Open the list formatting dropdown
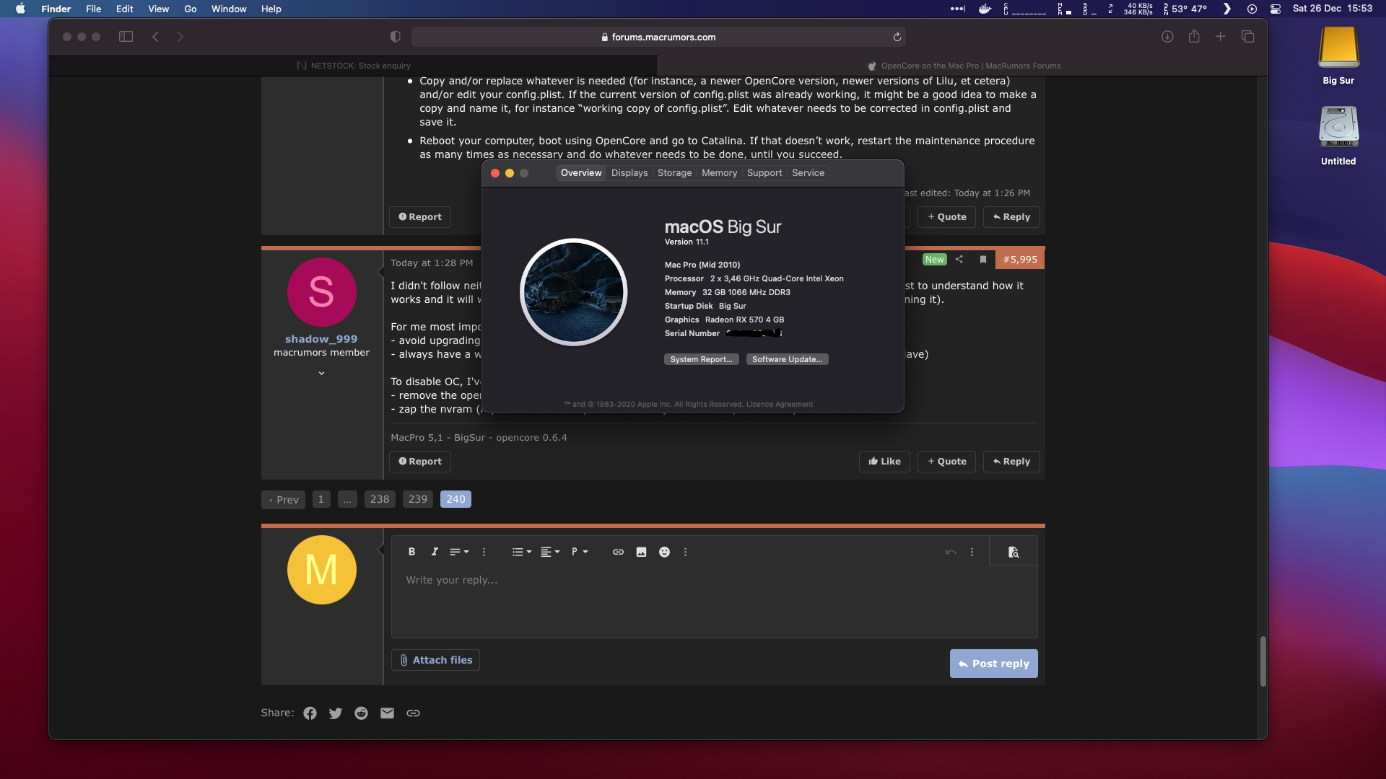1386x779 pixels. tap(521, 552)
